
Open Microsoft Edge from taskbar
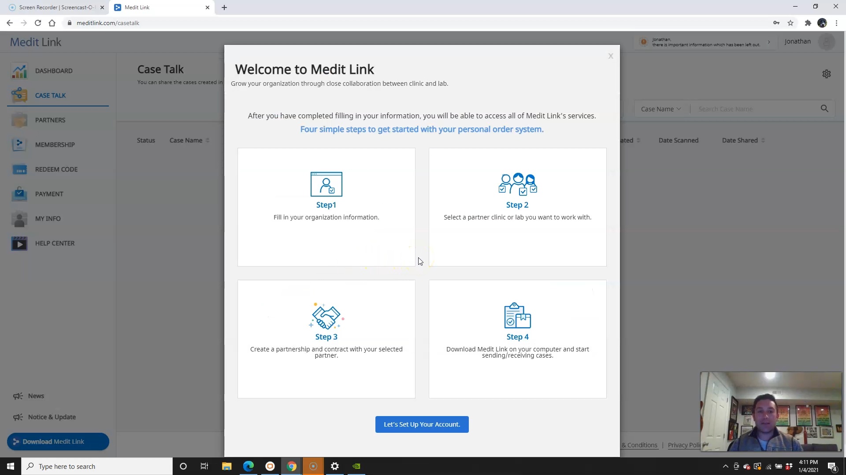[x=248, y=466]
